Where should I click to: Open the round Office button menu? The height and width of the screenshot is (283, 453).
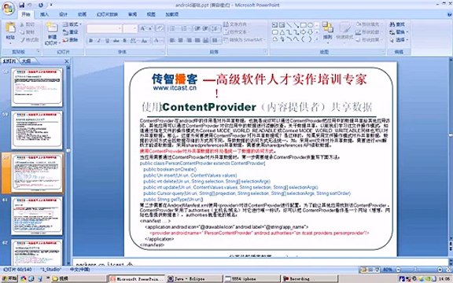9,9
